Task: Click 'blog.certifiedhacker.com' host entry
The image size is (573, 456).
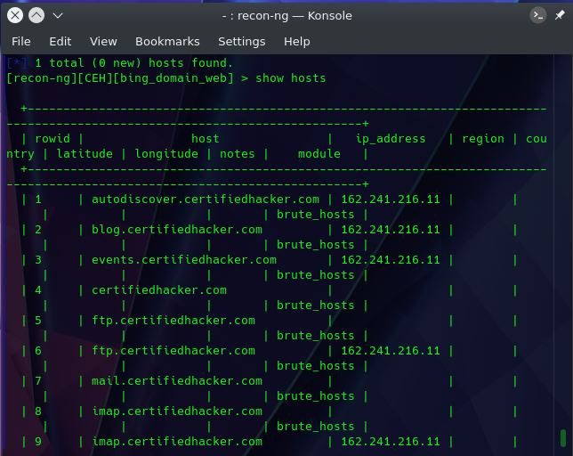Action: [x=177, y=229]
